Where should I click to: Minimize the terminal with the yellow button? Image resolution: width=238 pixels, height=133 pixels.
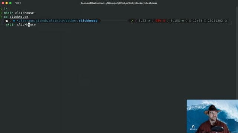click(7, 3)
